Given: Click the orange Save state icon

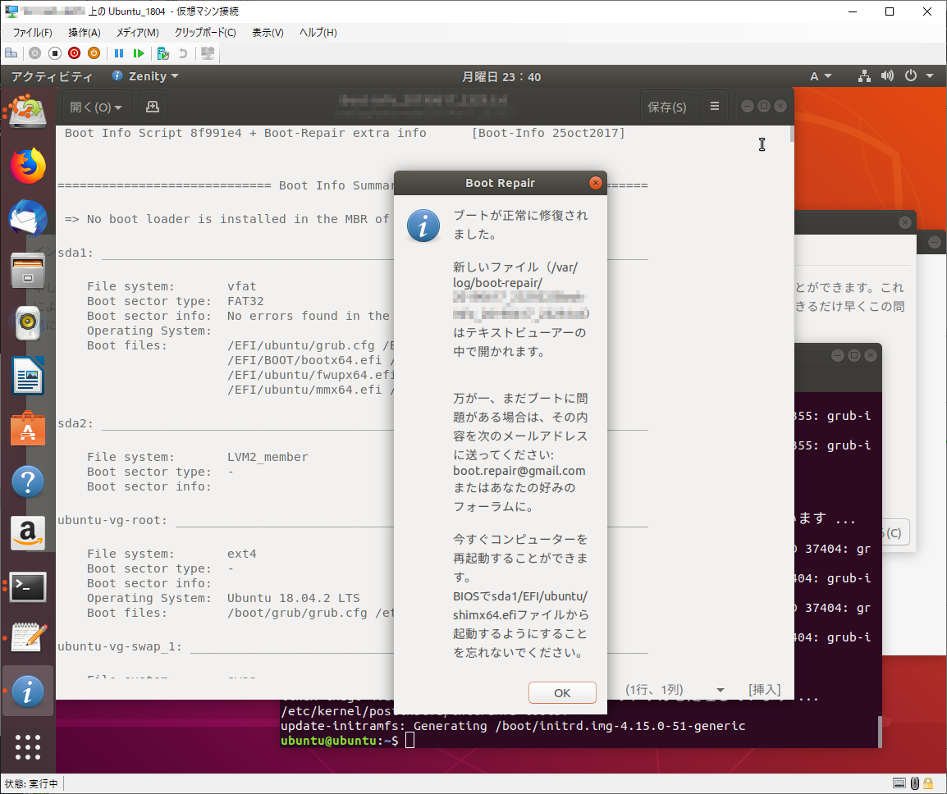Looking at the screenshot, I should click(94, 53).
